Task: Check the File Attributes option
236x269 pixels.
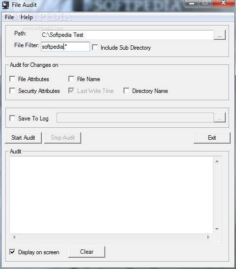Action: (x=12, y=79)
